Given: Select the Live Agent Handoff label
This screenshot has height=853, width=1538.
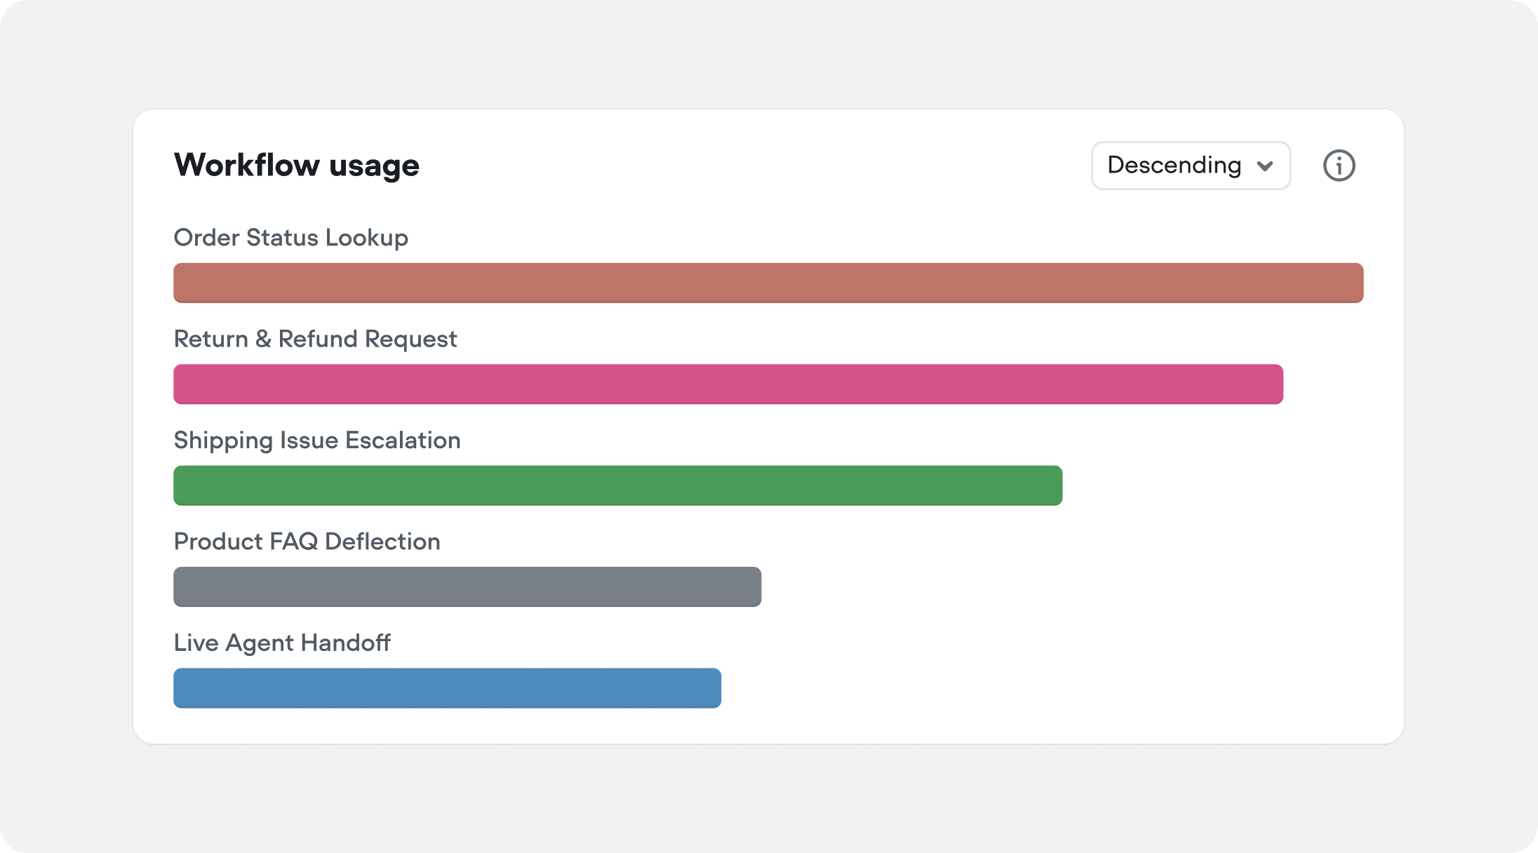Looking at the screenshot, I should point(282,643).
